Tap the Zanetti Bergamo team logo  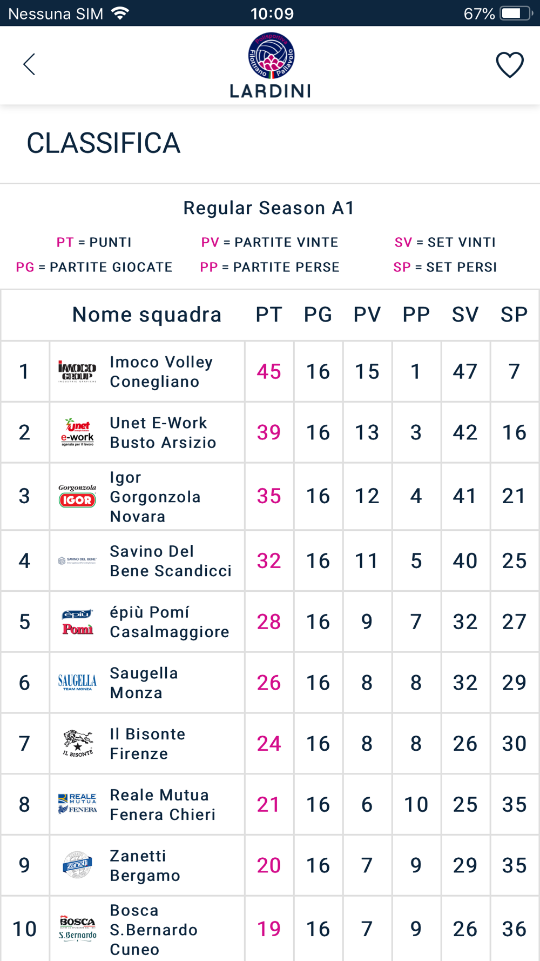[x=77, y=865]
